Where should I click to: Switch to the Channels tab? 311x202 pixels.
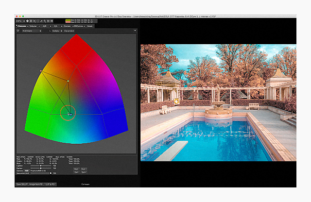tap(21, 26)
